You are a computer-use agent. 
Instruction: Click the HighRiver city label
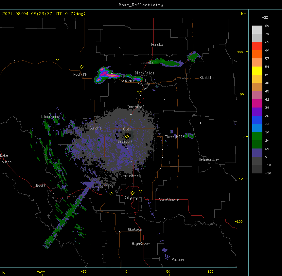pyautogui.click(x=141, y=244)
